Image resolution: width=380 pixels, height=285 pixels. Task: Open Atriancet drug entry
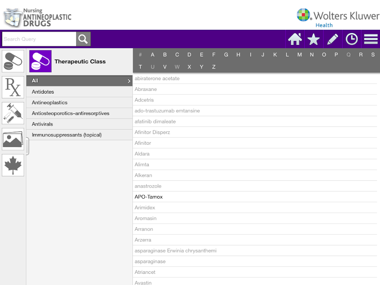(x=255, y=272)
